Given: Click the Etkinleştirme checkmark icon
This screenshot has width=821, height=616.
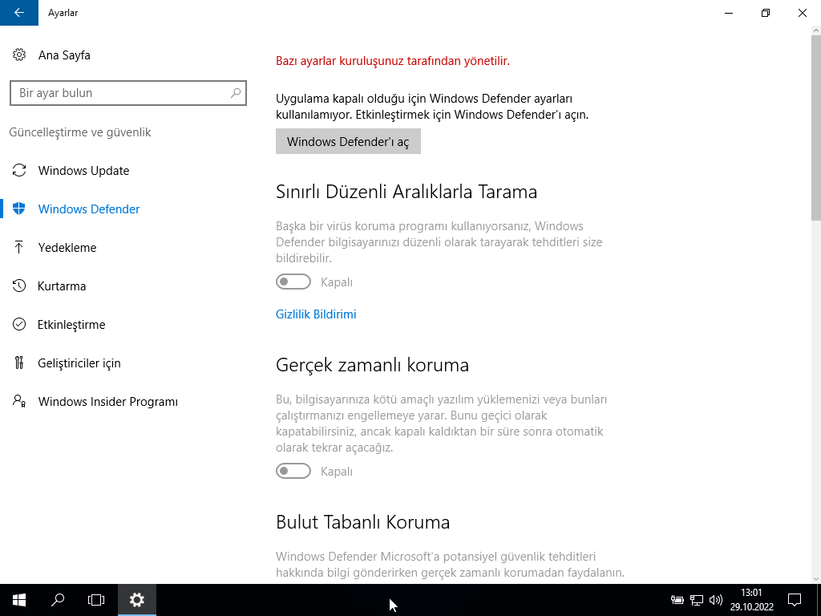Looking at the screenshot, I should [19, 324].
